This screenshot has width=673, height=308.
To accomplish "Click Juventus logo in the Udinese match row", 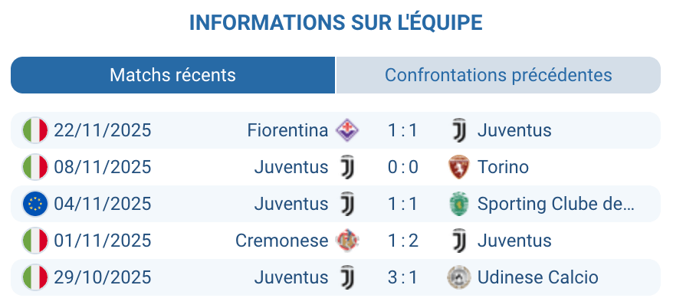I will click(348, 277).
